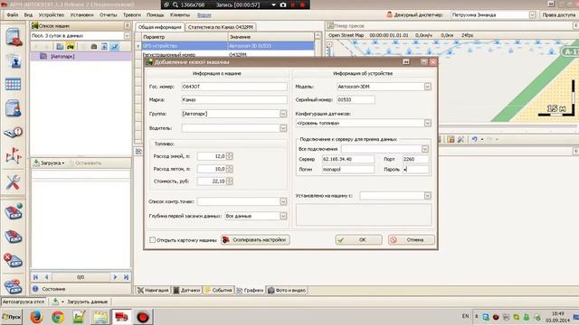Switch to События bottom tab
The width and height of the screenshot is (579, 325).
point(219,291)
